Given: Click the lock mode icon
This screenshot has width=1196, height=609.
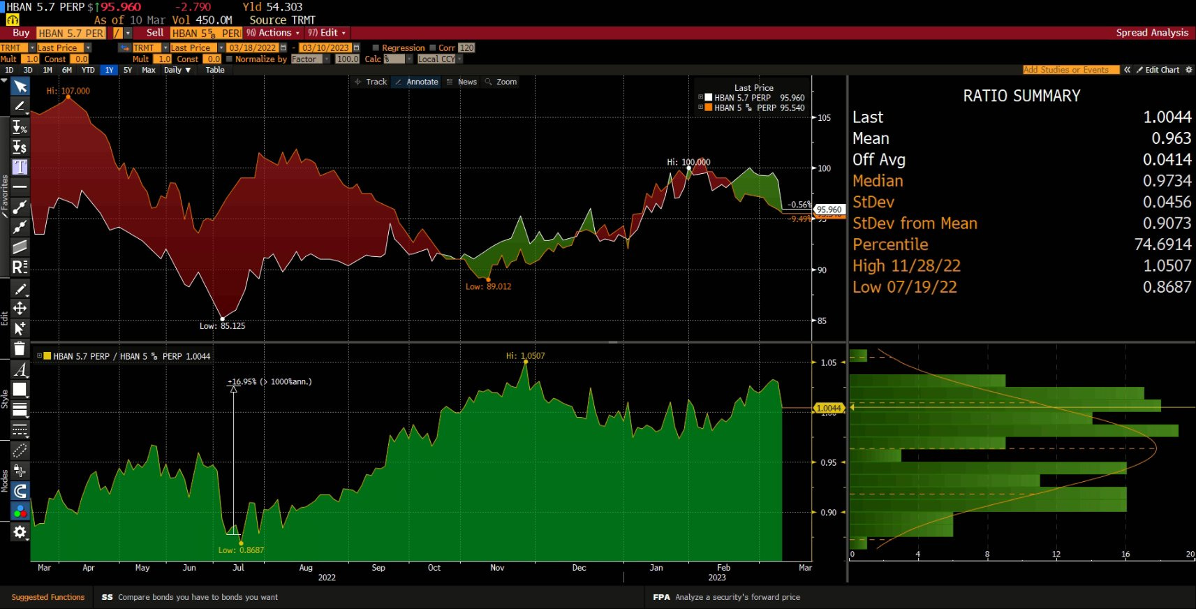Looking at the screenshot, I should click(20, 471).
